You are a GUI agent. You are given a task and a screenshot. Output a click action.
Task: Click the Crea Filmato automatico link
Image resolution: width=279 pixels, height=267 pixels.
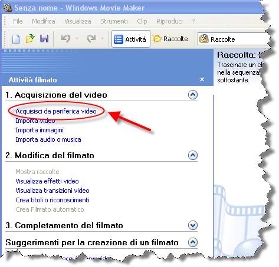pyautogui.click(x=50, y=209)
